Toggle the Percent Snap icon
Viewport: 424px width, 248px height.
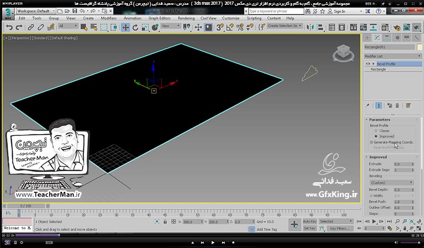coord(240,28)
